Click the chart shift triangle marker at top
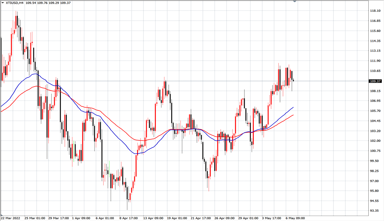 (x=295, y=1)
